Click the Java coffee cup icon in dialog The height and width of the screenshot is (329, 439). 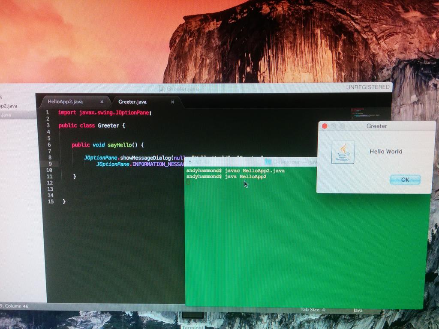343,152
